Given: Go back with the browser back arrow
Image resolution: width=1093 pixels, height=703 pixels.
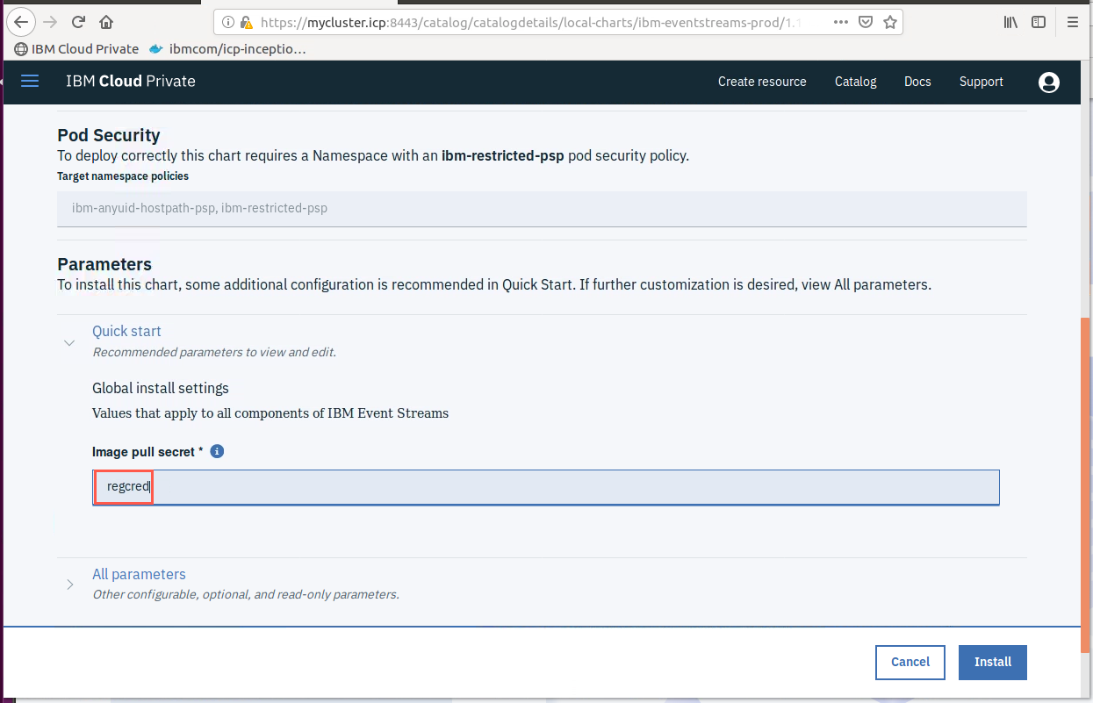Looking at the screenshot, I should coord(22,22).
